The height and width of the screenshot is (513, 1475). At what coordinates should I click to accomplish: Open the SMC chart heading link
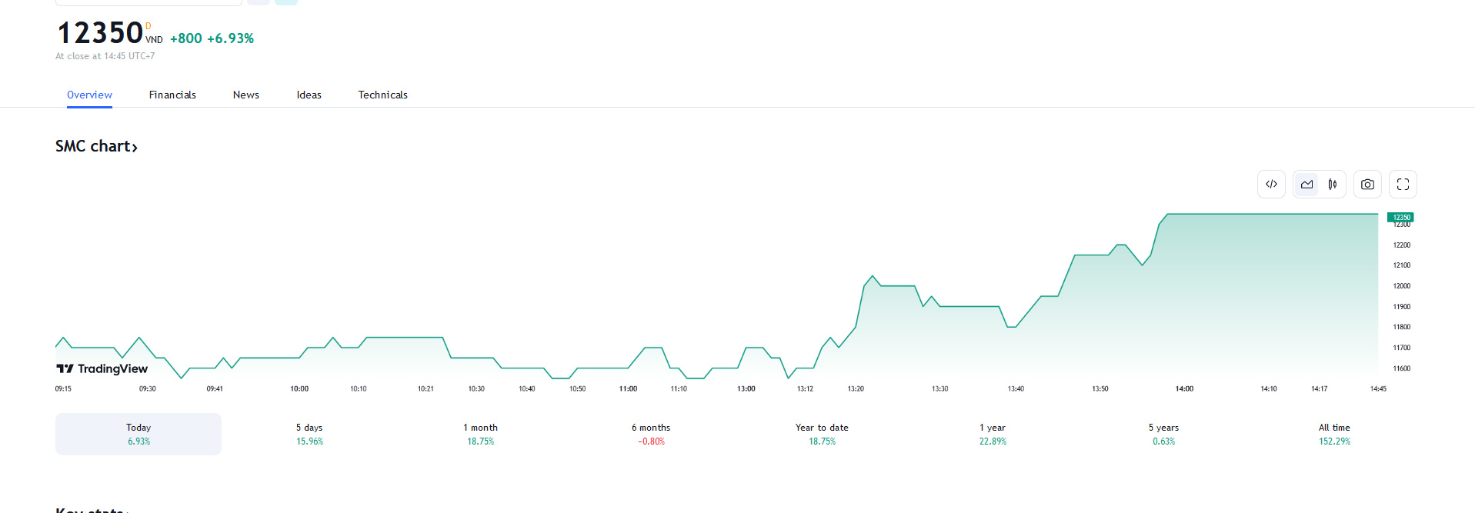96,146
